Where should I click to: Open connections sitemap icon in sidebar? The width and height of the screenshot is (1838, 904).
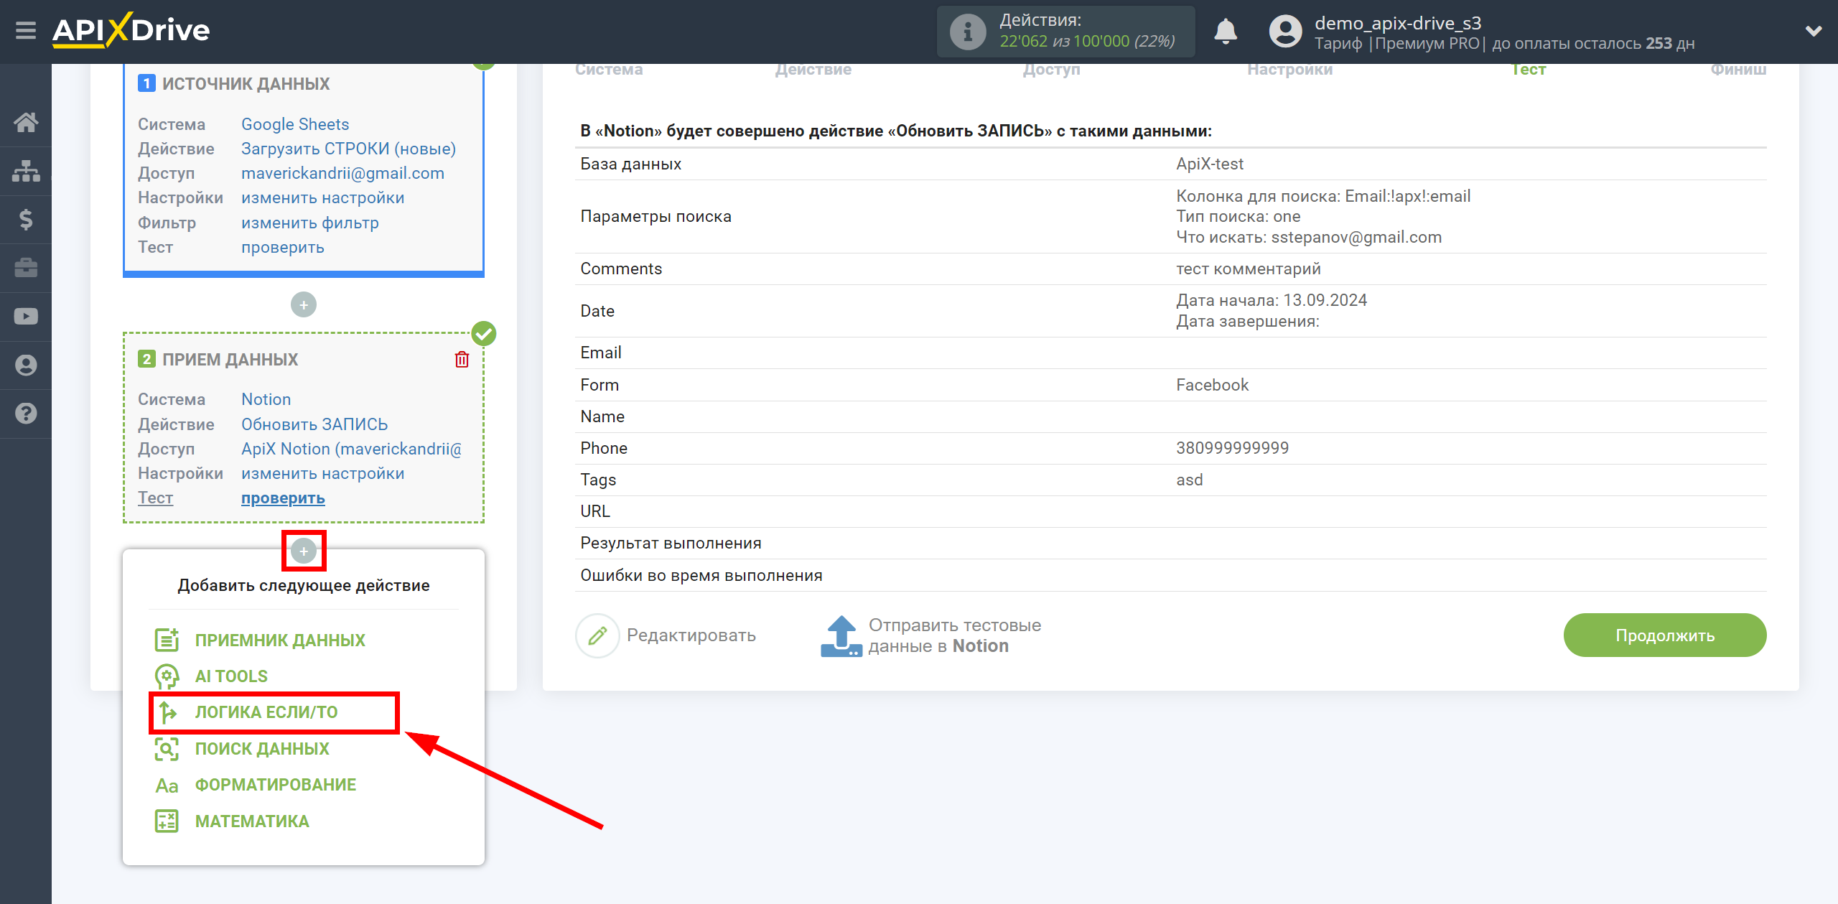[x=26, y=171]
